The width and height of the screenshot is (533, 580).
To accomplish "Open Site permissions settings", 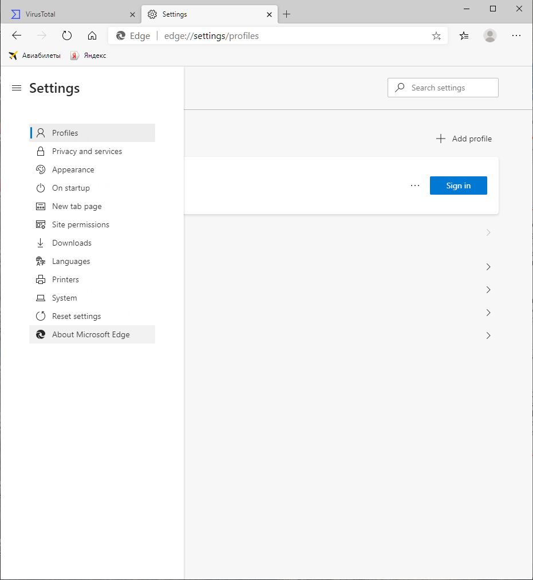I will 80,224.
